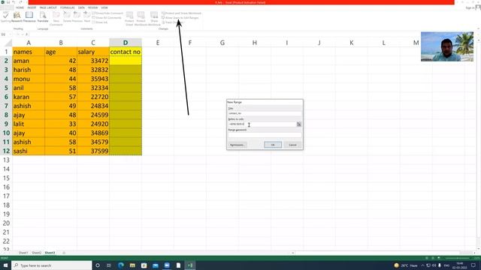Click the Excel icon in taskbar
The width and height of the screenshot is (481, 270).
point(190,265)
